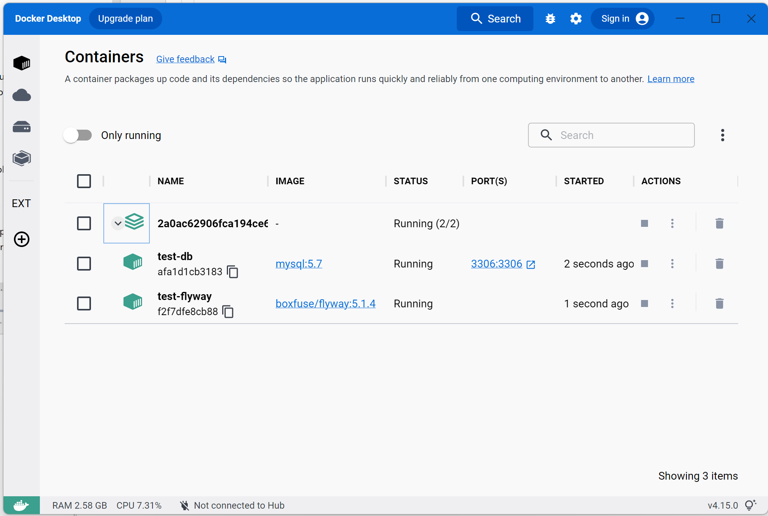The image size is (768, 516).
Task: Open the test-db more actions menu
Action: (x=672, y=264)
